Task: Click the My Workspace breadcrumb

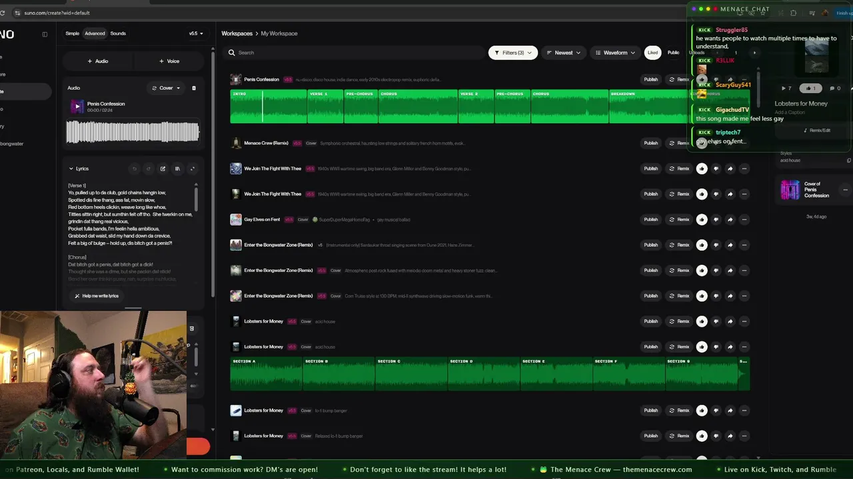Action: click(279, 33)
